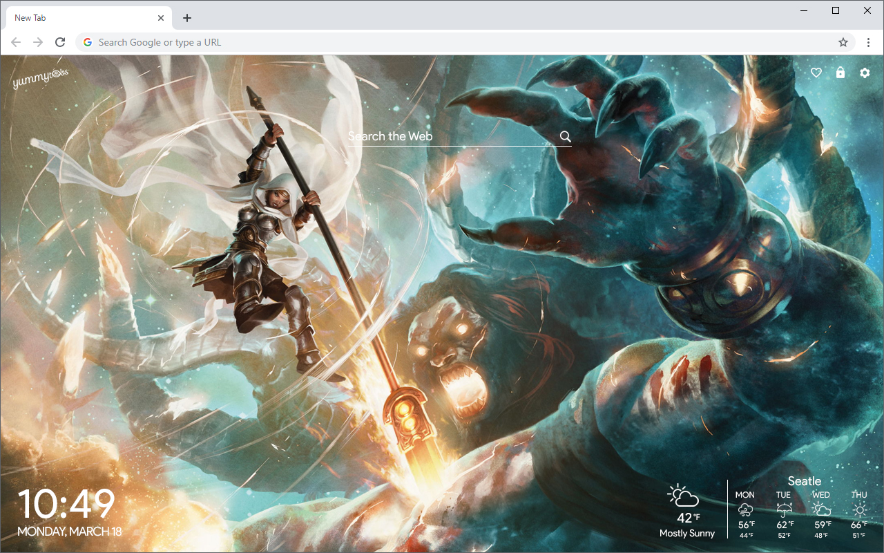The height and width of the screenshot is (553, 884).
Task: Click the TUE day label
Action: pyautogui.click(x=783, y=495)
